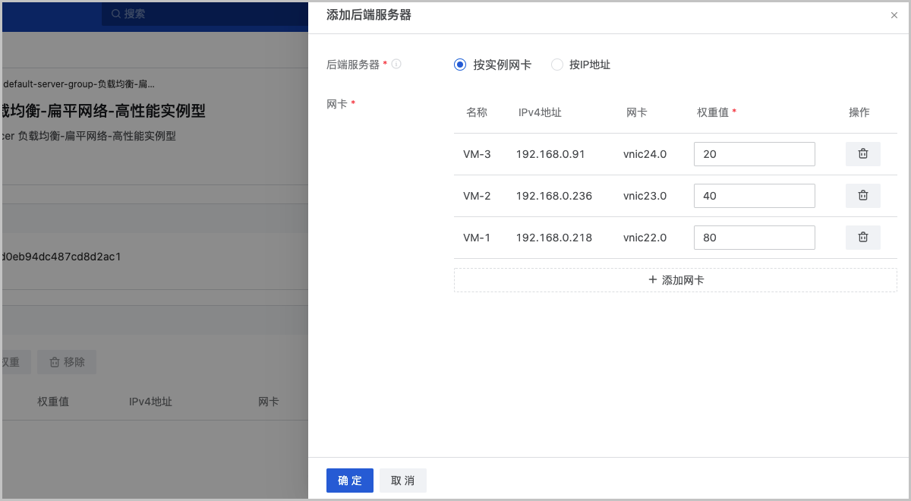Click the plus icon in 添加网卡
The width and height of the screenshot is (911, 501).
point(653,280)
